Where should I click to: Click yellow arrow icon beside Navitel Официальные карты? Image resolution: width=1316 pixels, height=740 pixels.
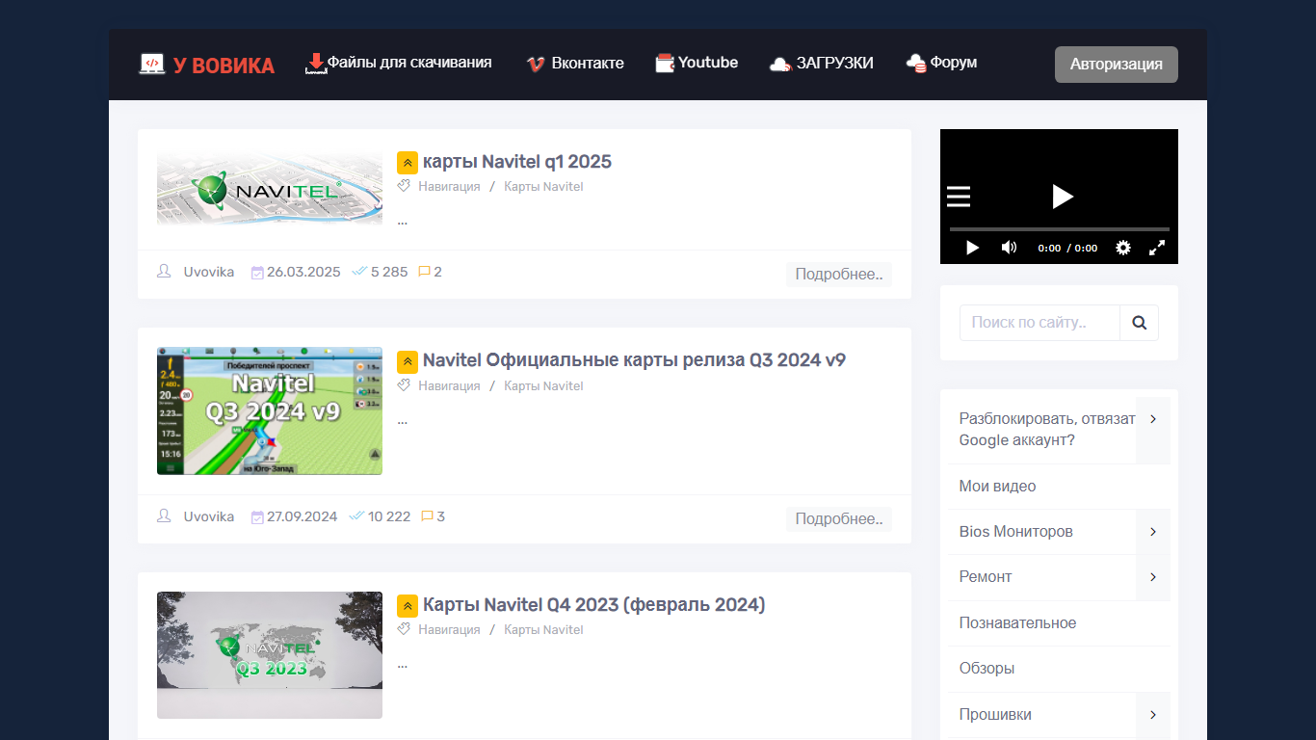408,361
